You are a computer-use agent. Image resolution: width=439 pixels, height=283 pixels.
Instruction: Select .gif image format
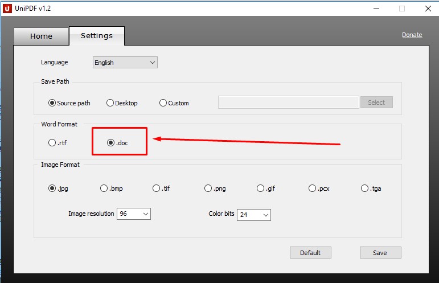tap(266, 188)
